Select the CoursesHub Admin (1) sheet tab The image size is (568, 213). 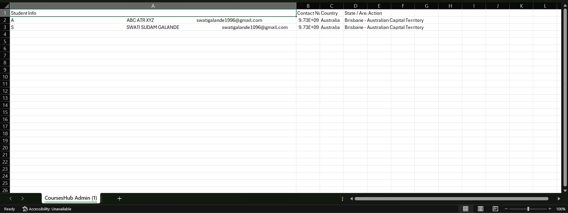71,198
